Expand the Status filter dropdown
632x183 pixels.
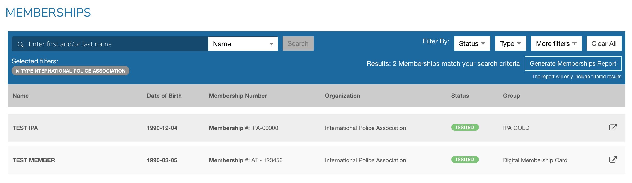click(472, 43)
